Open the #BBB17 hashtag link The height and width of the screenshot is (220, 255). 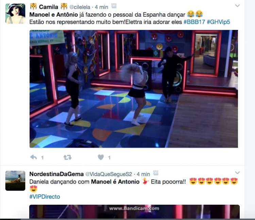(x=194, y=22)
